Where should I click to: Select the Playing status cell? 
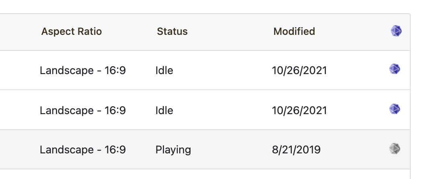tap(173, 149)
